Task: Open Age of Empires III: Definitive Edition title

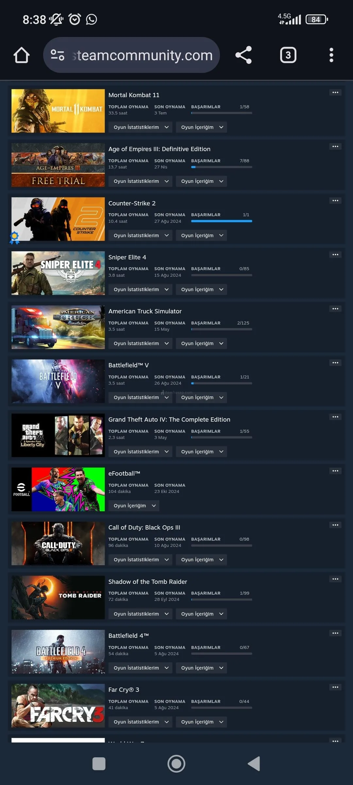Action: 160,149
